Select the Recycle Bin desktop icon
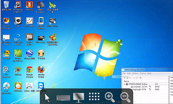This screenshot has height=104, width=173. pos(6,6)
